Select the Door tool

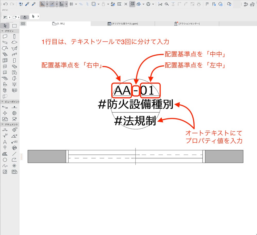click(x=14, y=60)
